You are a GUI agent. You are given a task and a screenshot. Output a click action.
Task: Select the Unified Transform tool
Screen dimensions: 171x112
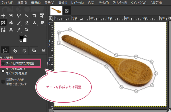(42, 16)
